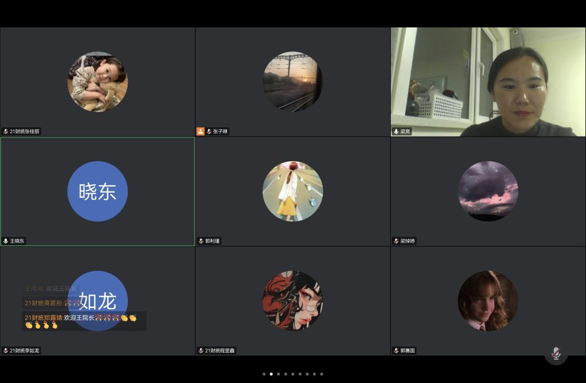Jump to the last page indicator dot
Viewport: 586px width, 383px height.
pos(322,374)
